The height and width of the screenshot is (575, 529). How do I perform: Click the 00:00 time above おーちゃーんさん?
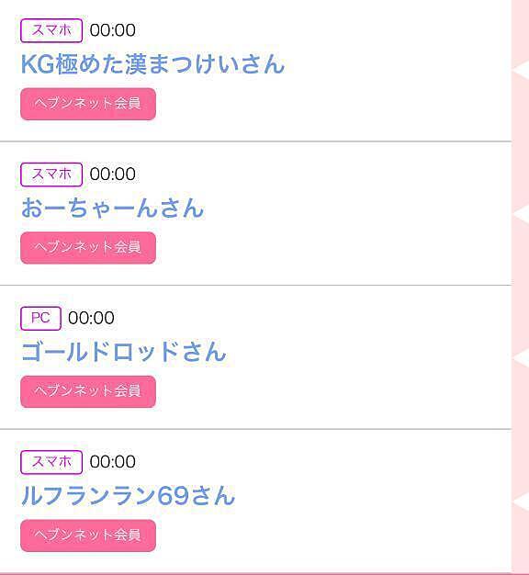(x=113, y=175)
